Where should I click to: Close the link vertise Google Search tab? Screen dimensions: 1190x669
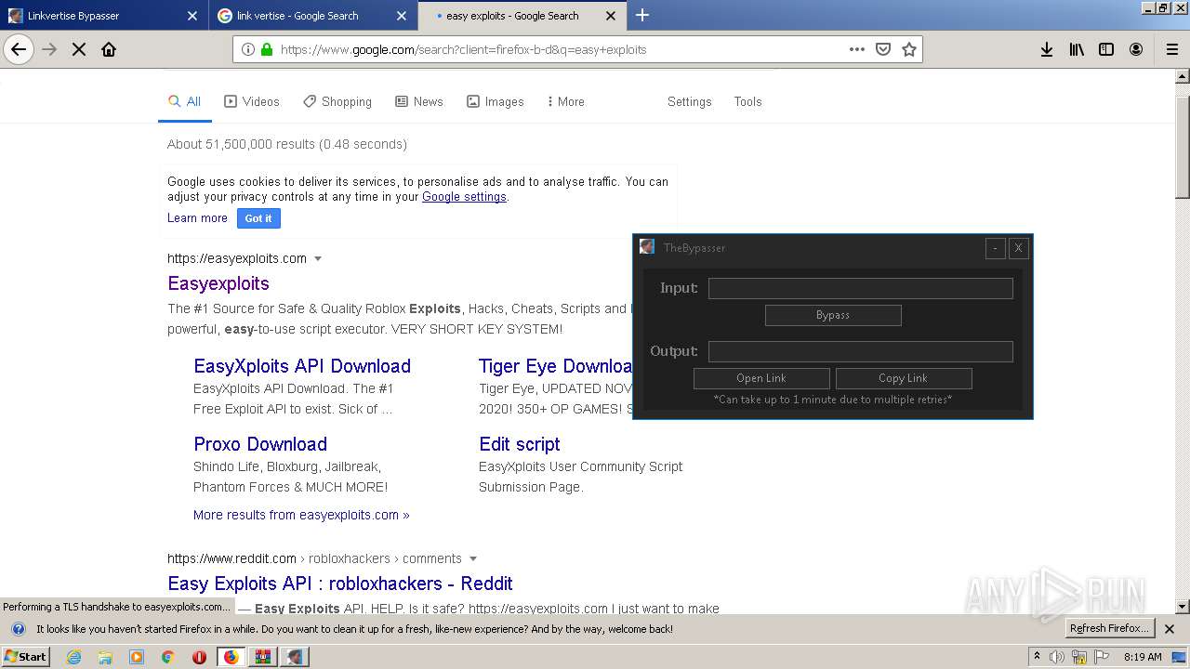click(402, 16)
